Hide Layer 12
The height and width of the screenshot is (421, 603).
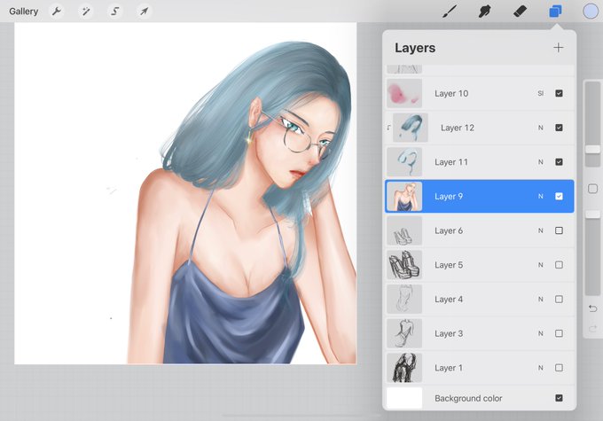pos(559,128)
